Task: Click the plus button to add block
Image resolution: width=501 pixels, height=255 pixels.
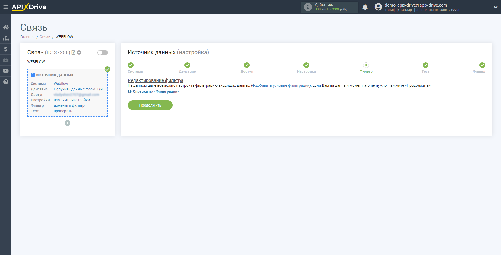Action: (68, 123)
